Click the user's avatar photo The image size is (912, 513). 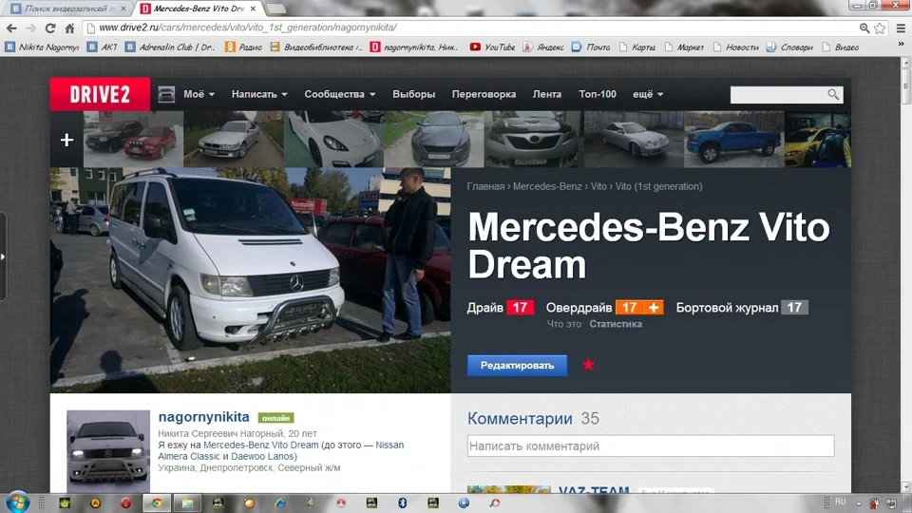pos(108,451)
